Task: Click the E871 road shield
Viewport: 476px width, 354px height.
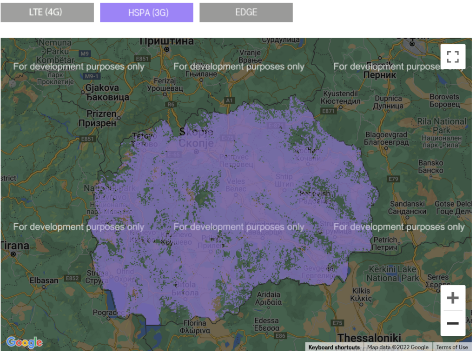Action: [328, 111]
